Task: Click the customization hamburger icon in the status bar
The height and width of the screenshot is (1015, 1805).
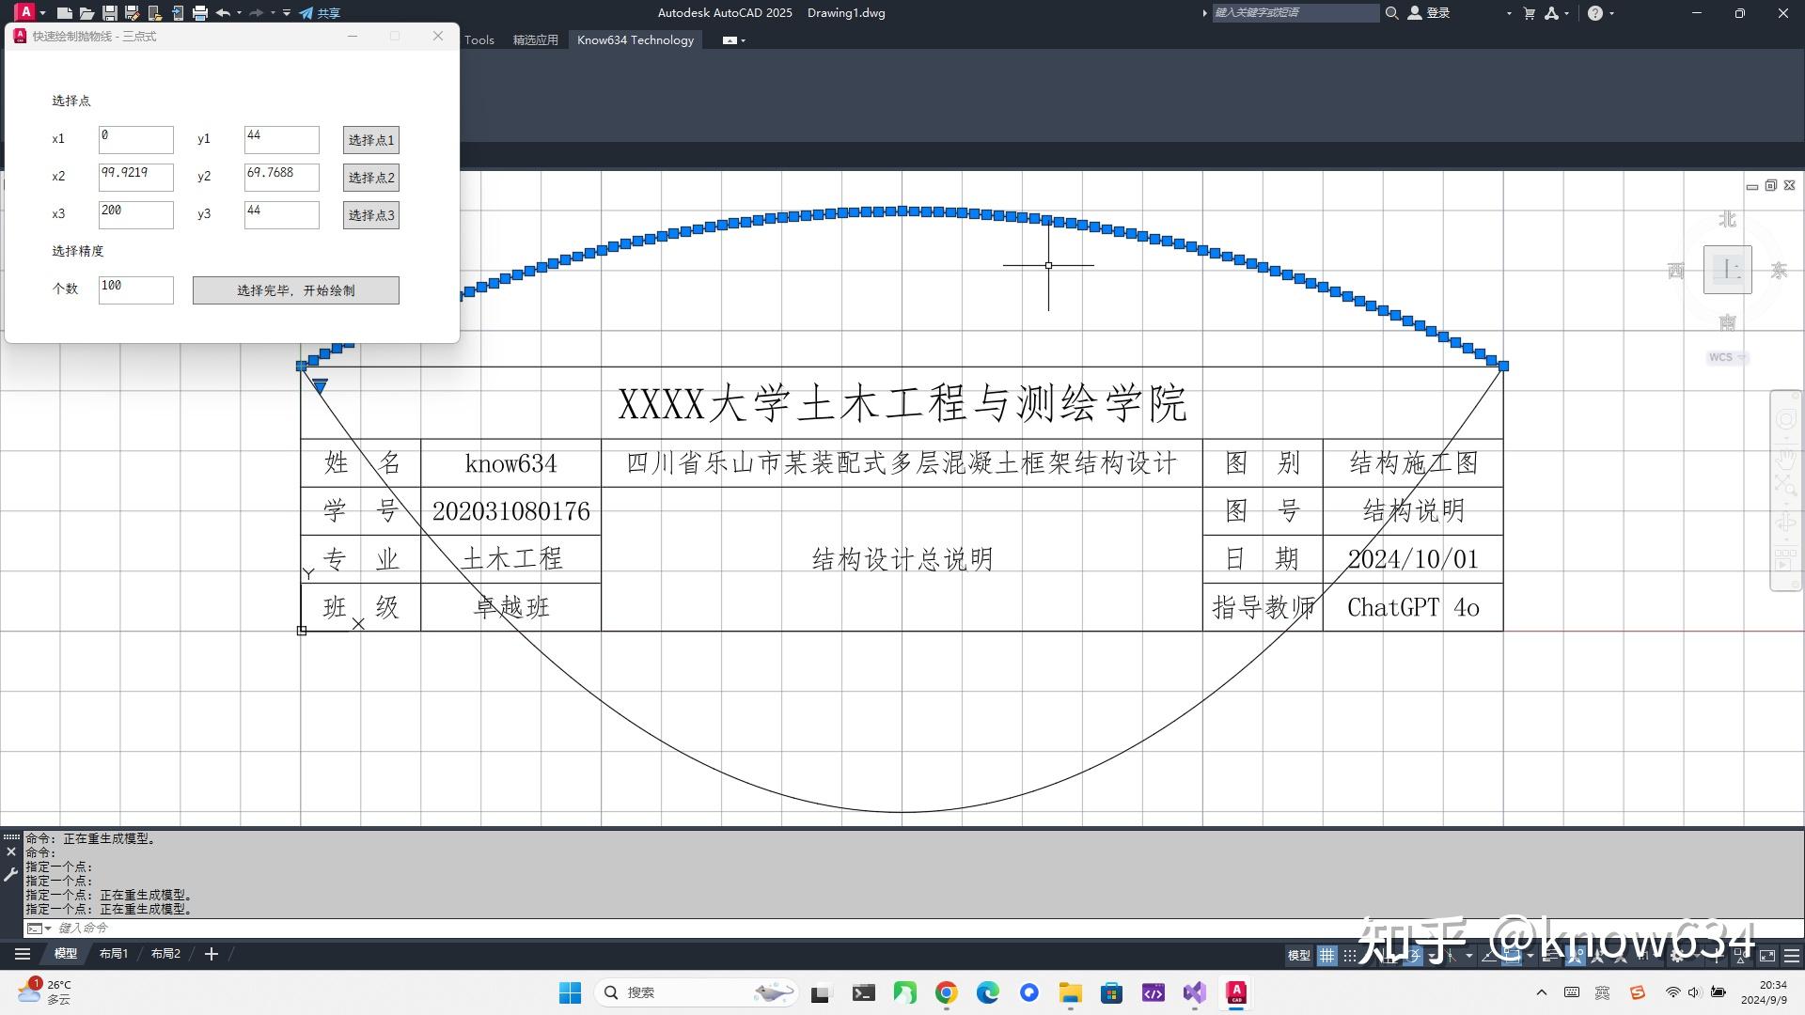Action: coord(1793,955)
